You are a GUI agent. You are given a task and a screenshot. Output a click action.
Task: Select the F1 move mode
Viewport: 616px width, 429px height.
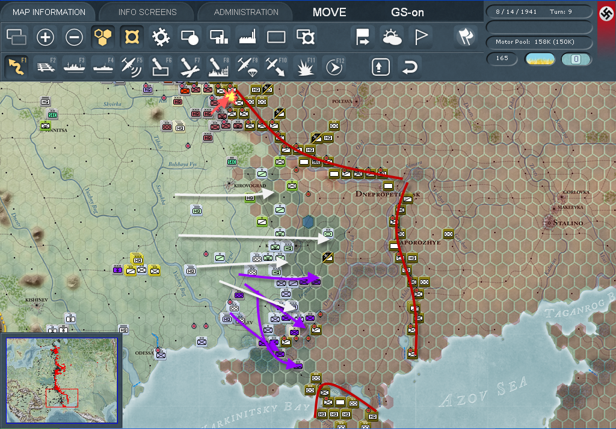(x=16, y=66)
